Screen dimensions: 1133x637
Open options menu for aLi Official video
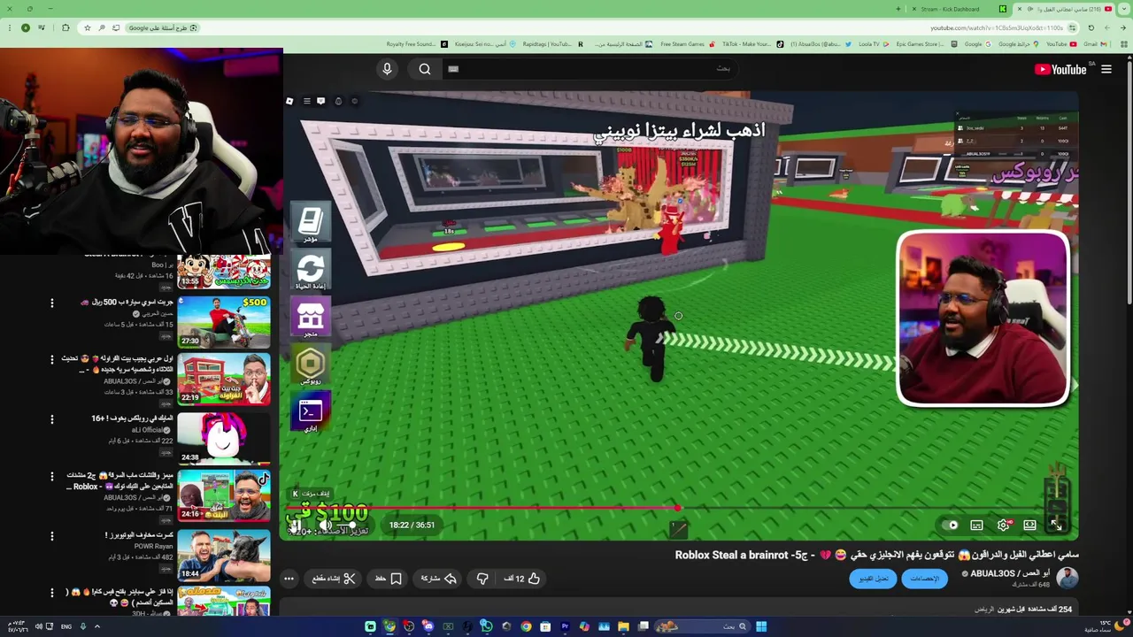pos(51,419)
